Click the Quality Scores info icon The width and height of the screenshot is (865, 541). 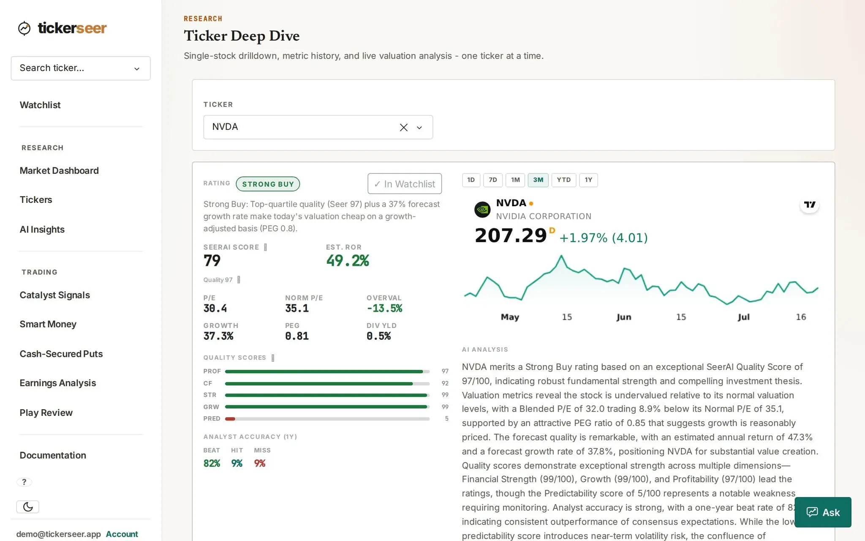(x=273, y=358)
